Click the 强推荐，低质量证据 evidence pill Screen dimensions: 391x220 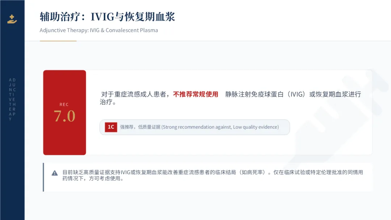coord(195,127)
